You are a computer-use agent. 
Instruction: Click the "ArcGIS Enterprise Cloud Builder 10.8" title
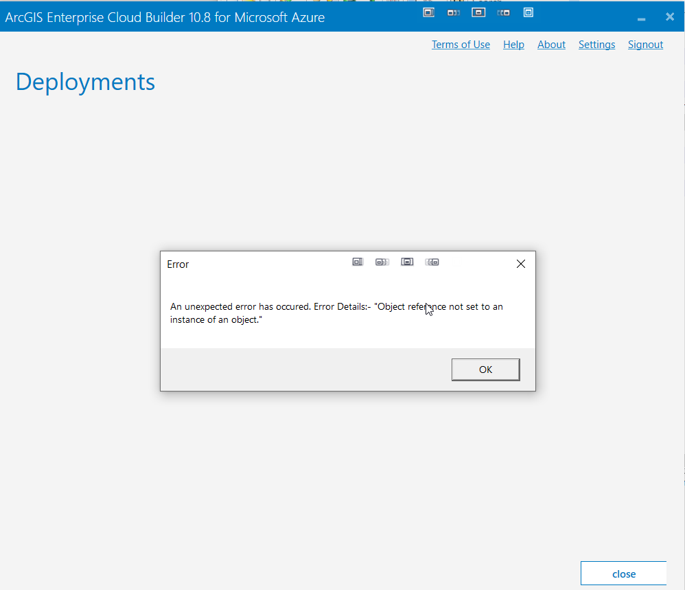click(x=165, y=17)
